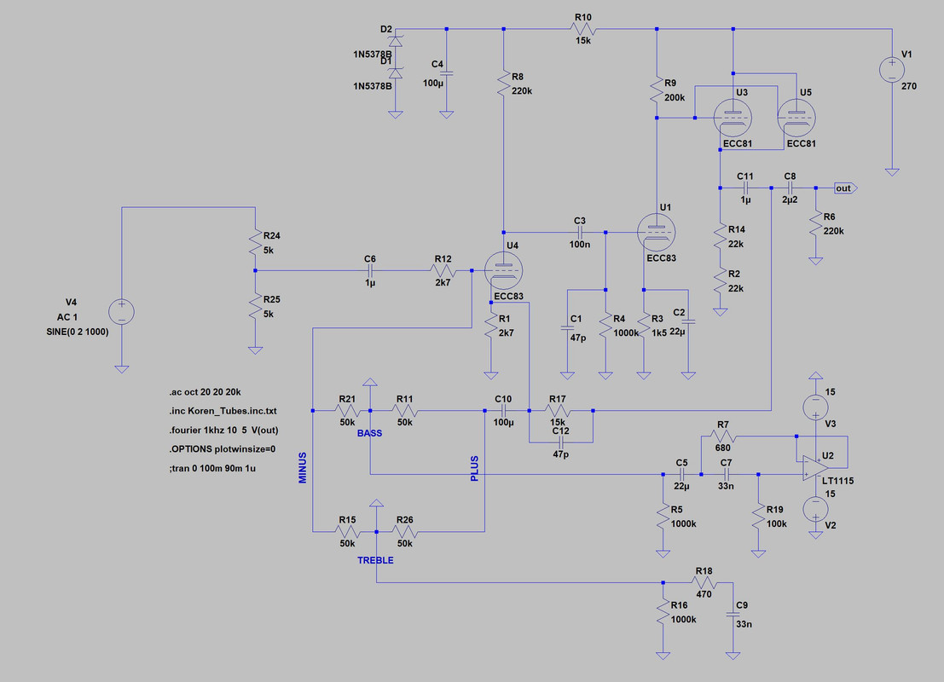Click the TREBLE net label
The width and height of the screenshot is (944, 682).
pyautogui.click(x=376, y=560)
